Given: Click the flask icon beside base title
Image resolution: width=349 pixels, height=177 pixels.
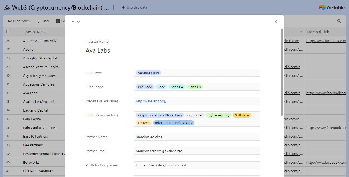Looking at the screenshot, I should pyautogui.click(x=7, y=7).
